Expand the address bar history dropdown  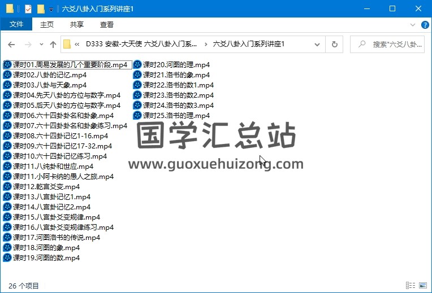tap(317, 44)
